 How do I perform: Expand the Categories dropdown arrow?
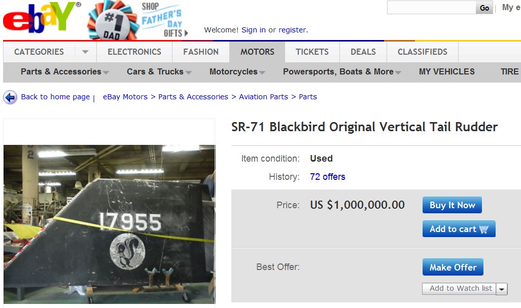click(x=85, y=52)
